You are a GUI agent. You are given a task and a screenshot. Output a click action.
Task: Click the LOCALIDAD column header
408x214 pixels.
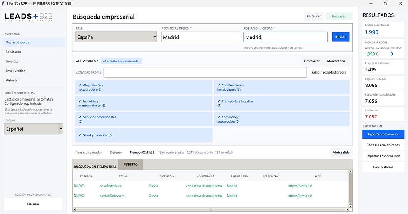click(x=240, y=176)
